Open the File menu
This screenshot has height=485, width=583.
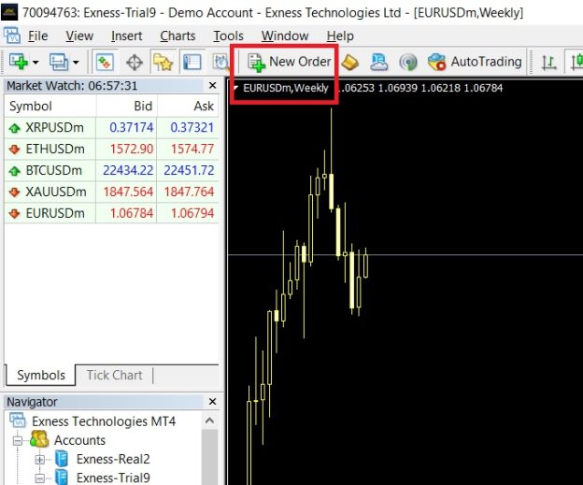pos(38,36)
